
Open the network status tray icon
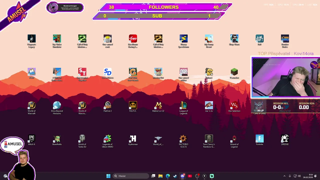click(295, 176)
